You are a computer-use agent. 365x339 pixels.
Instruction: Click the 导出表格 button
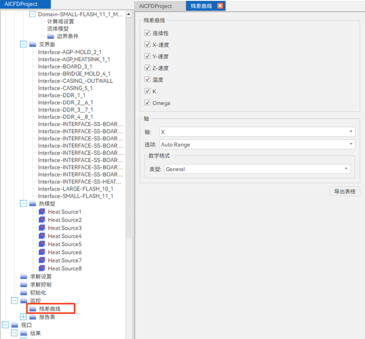(x=345, y=192)
